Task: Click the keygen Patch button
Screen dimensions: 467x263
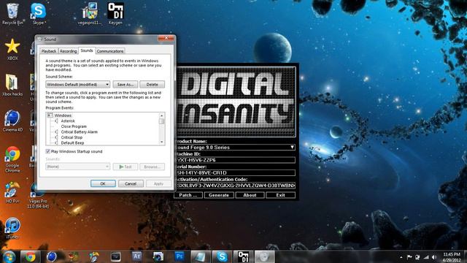Action: click(188, 195)
